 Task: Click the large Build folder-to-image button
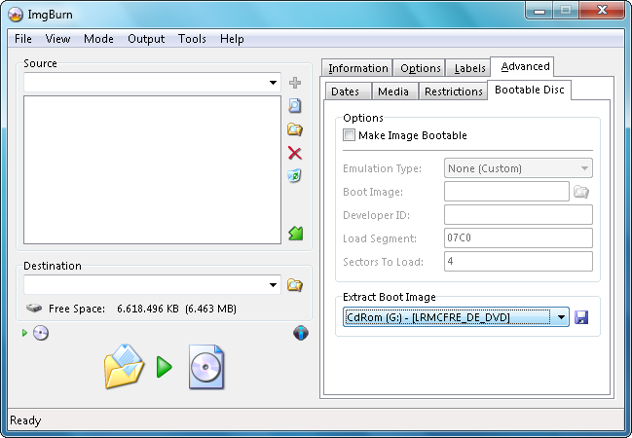[x=124, y=367]
